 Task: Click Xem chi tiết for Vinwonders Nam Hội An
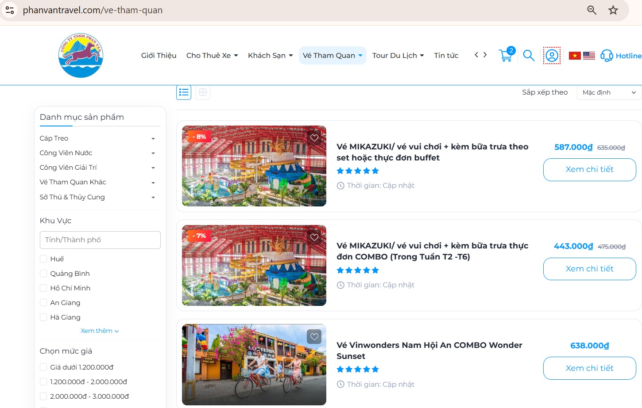(589, 368)
